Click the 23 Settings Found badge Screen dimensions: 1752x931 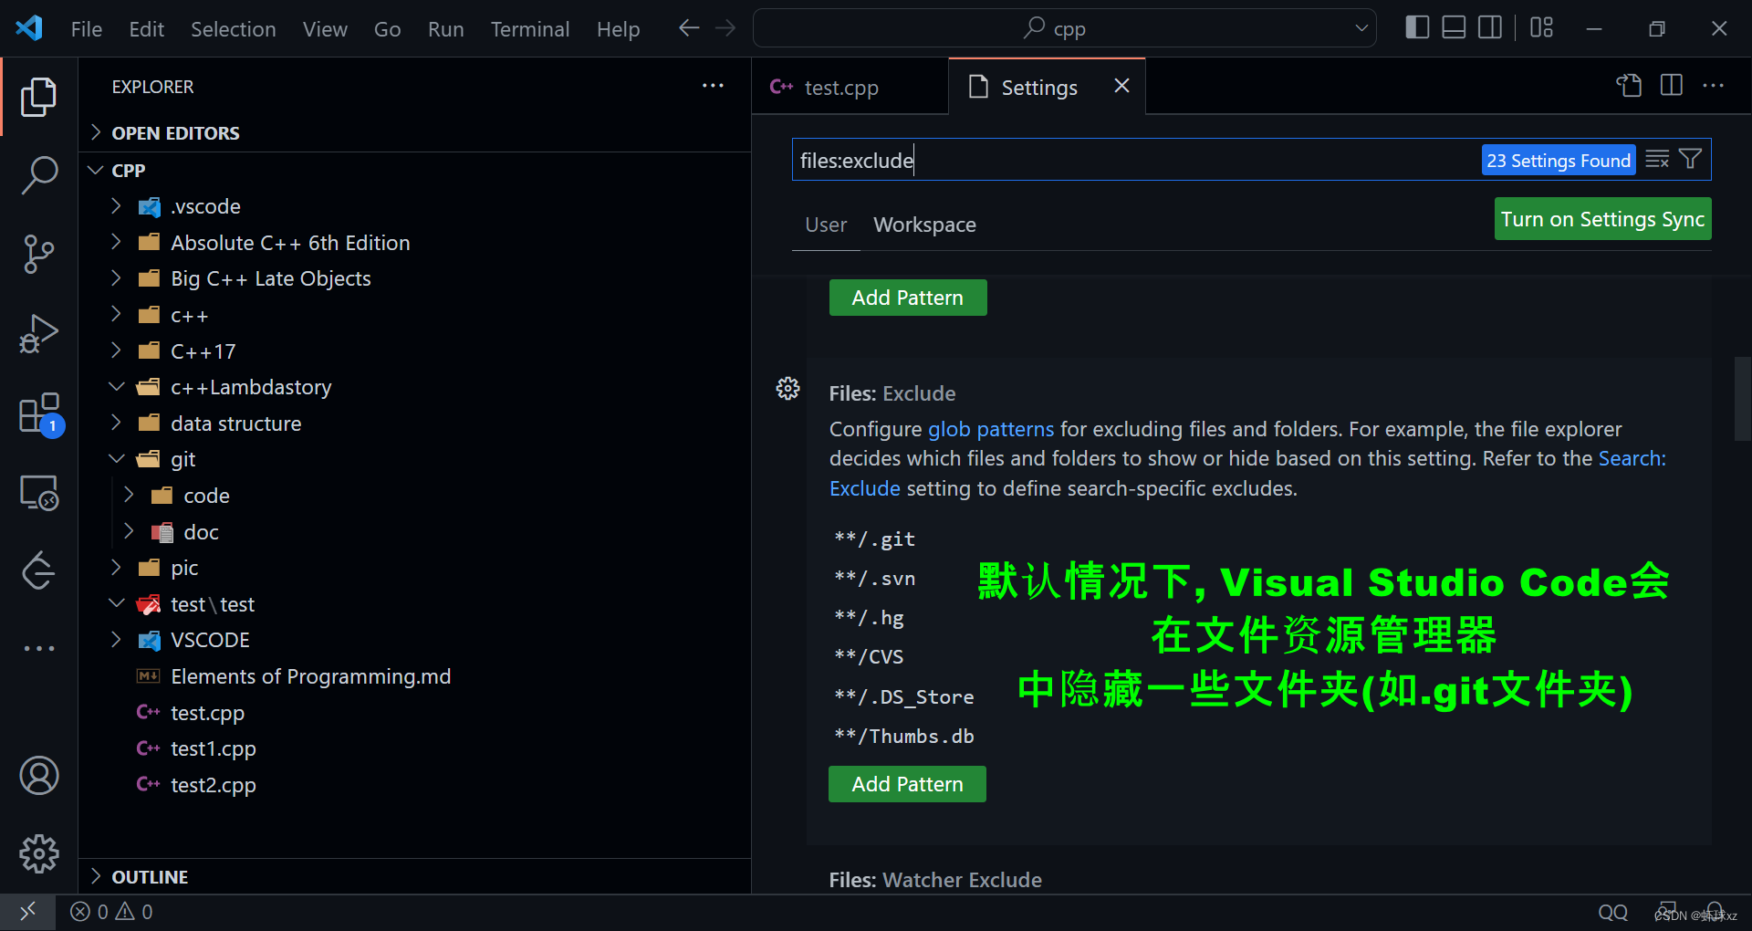(1559, 161)
